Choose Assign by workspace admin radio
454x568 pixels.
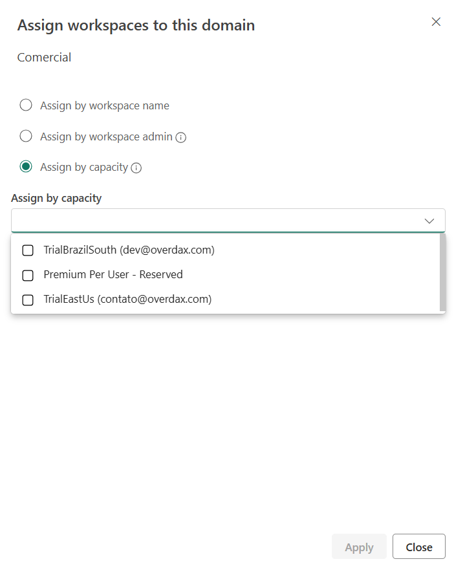26,136
